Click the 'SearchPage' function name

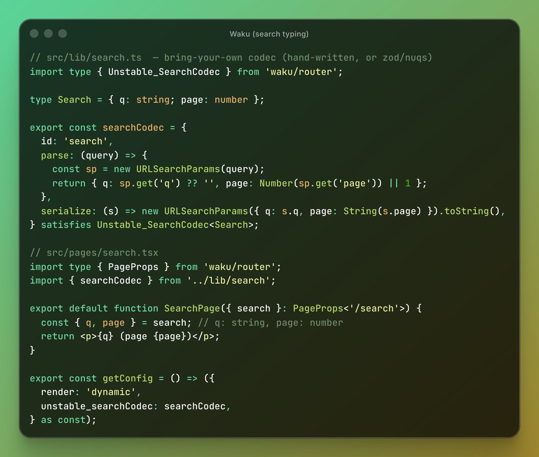[x=192, y=308]
